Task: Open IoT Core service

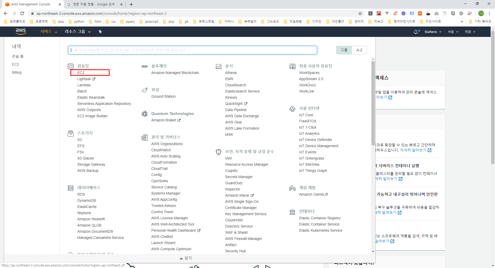Action: (x=306, y=115)
